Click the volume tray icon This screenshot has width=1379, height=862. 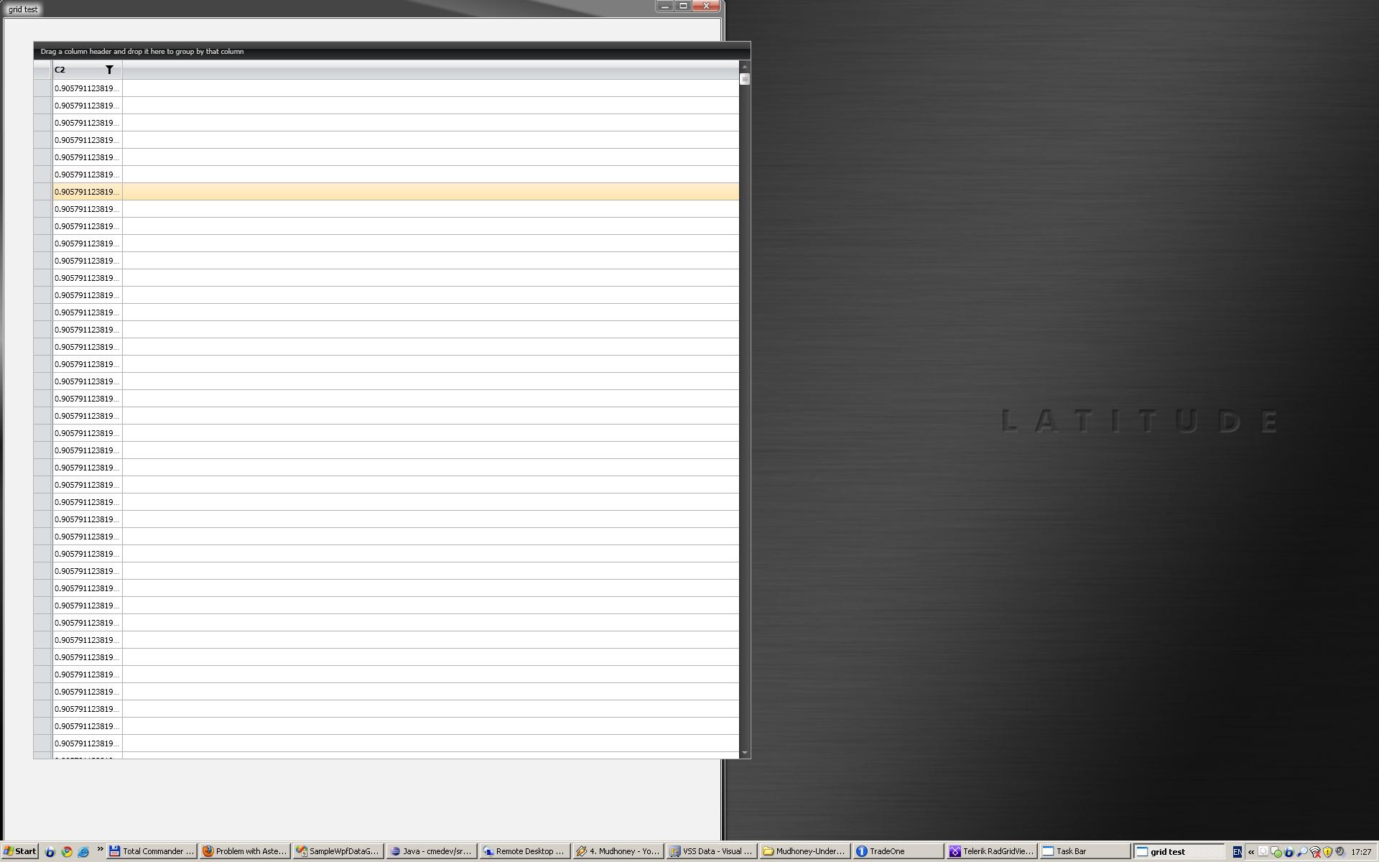click(1340, 852)
